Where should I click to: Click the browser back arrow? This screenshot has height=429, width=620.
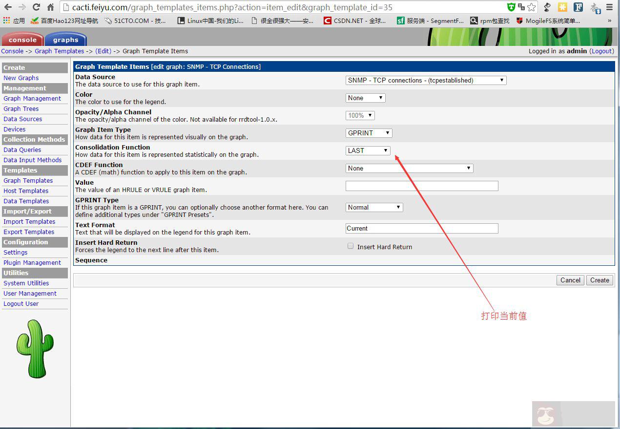tap(8, 7)
